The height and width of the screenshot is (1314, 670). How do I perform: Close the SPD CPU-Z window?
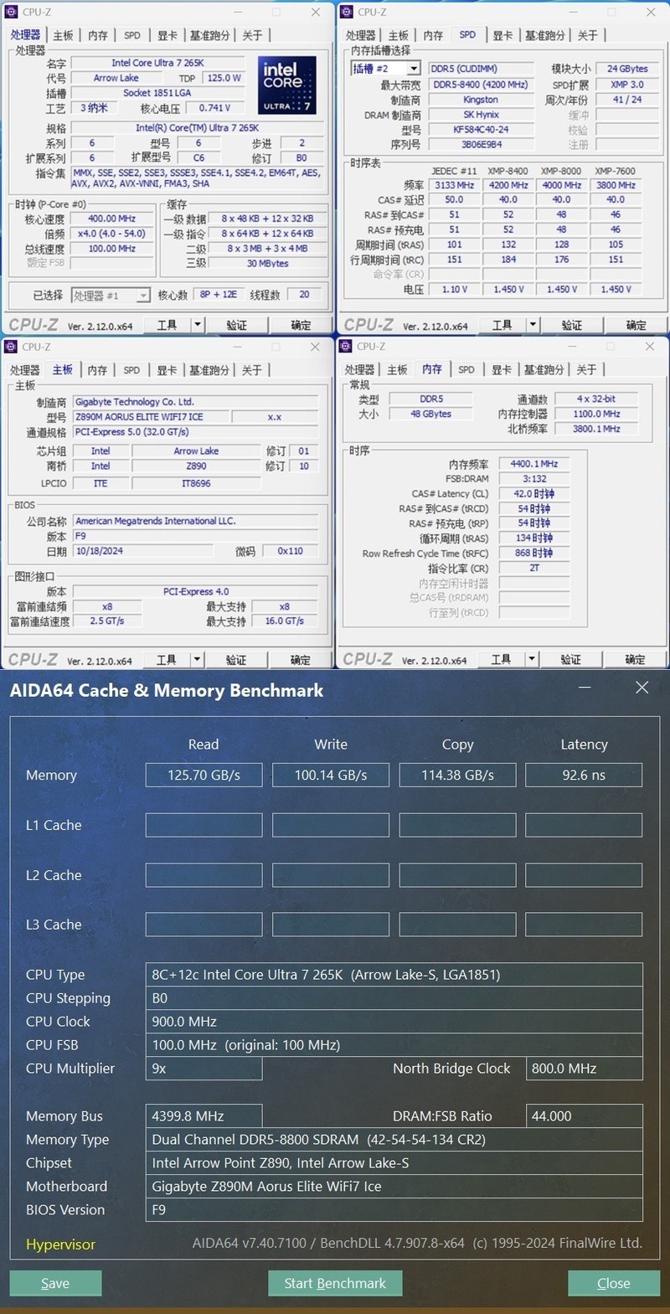pos(651,13)
